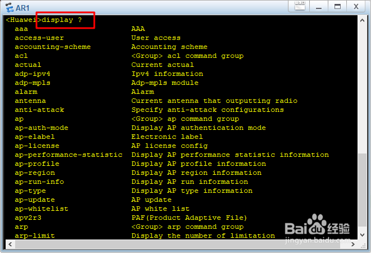Image resolution: width=371 pixels, height=253 pixels.
Task: Click 'Display AP performance statistic information' text
Action: [x=230, y=155]
